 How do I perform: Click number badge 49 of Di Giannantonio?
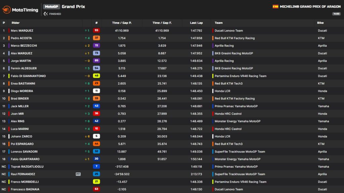96,76
